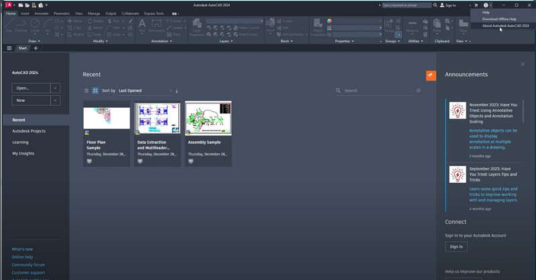Image resolution: width=536 pixels, height=280 pixels.
Task: Select the Polyline tool
Action: tap(21, 25)
